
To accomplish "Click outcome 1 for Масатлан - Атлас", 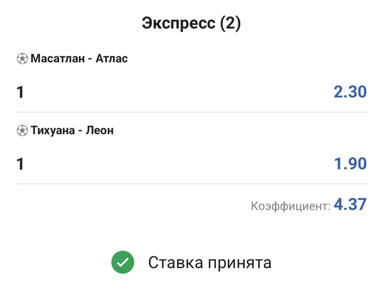I will [20, 92].
